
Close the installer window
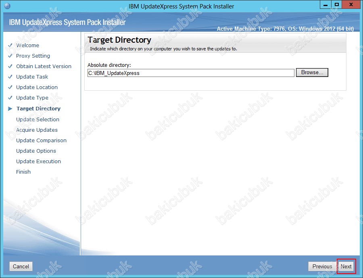click(x=351, y=5)
